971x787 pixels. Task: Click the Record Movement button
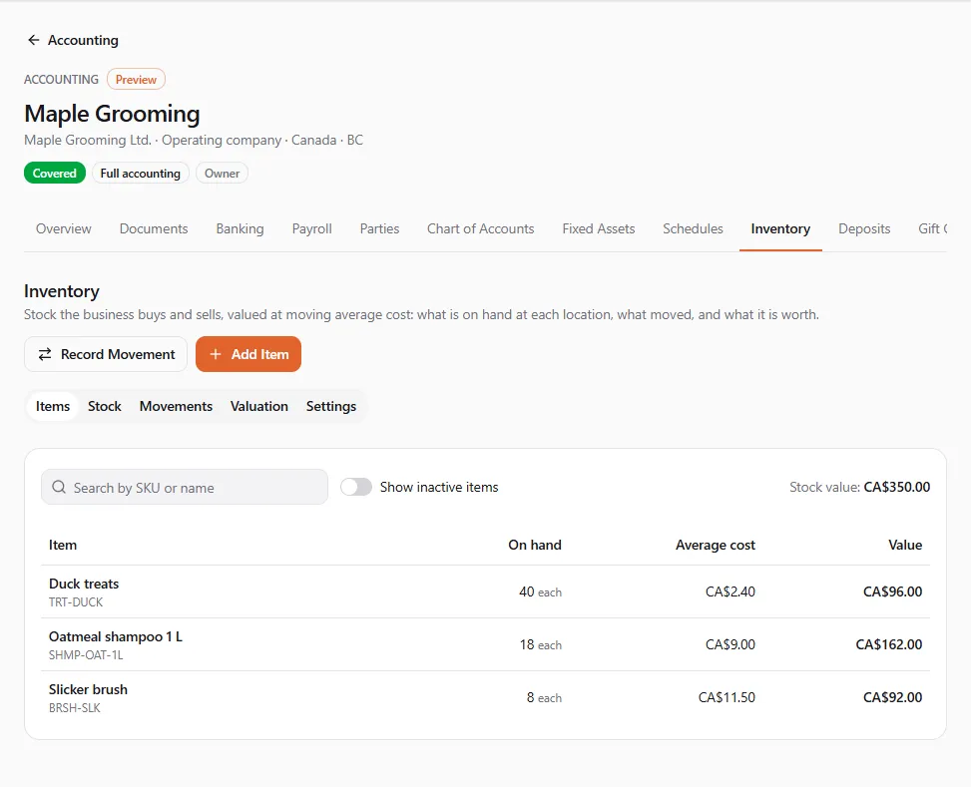tap(106, 354)
